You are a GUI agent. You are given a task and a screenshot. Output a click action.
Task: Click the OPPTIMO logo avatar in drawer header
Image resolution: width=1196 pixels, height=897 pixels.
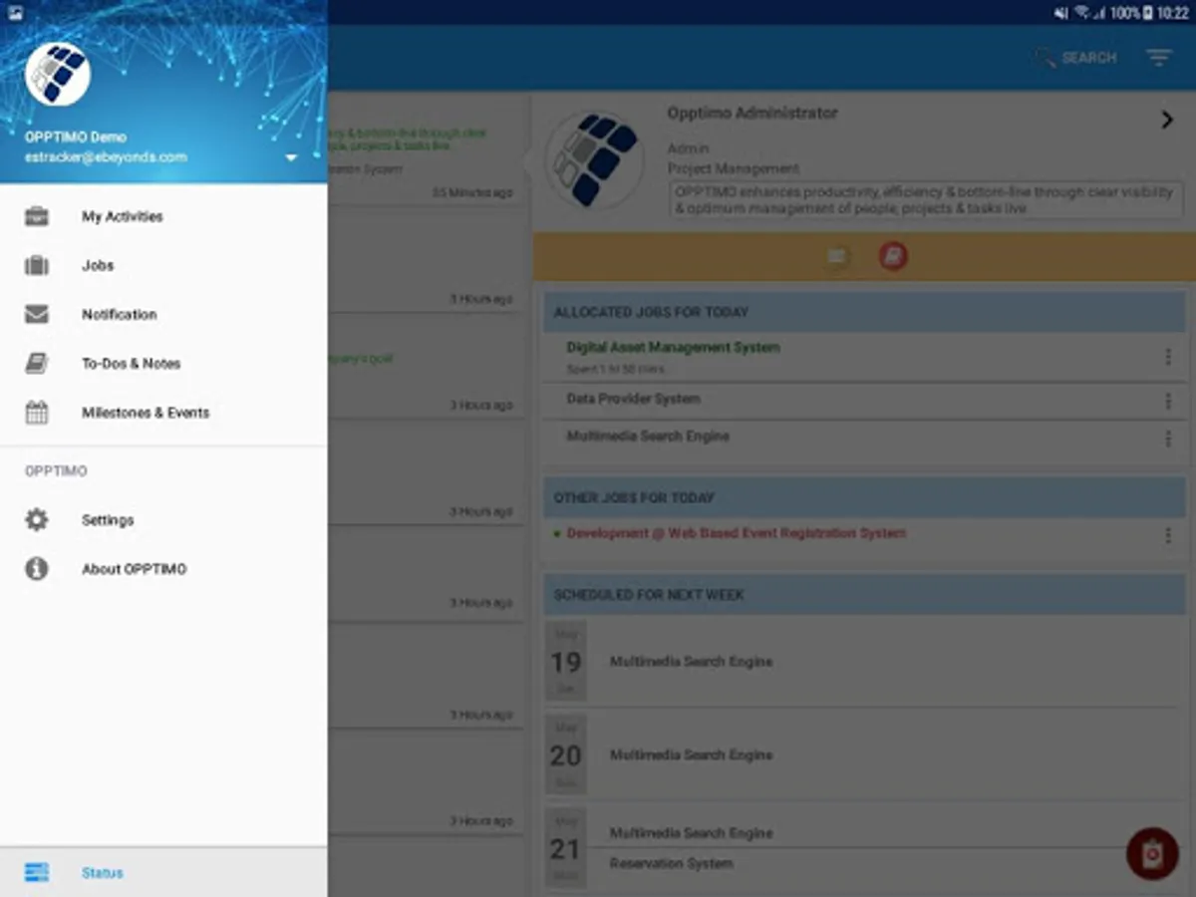[x=58, y=74]
